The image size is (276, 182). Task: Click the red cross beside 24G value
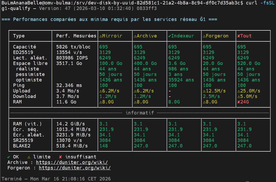click(239, 102)
